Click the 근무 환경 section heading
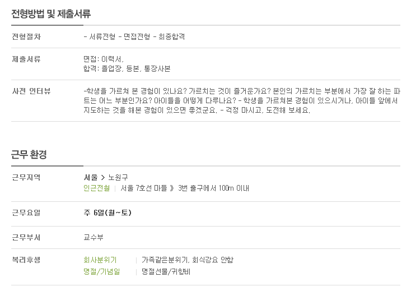 coord(29,154)
